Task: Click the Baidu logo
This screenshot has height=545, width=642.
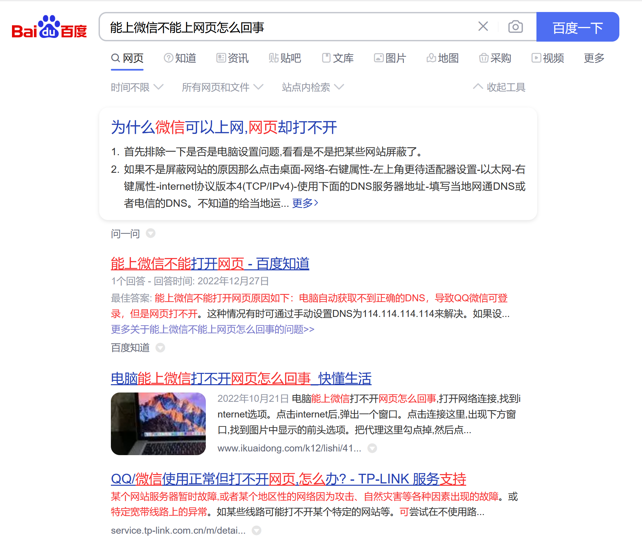Action: pos(49,27)
